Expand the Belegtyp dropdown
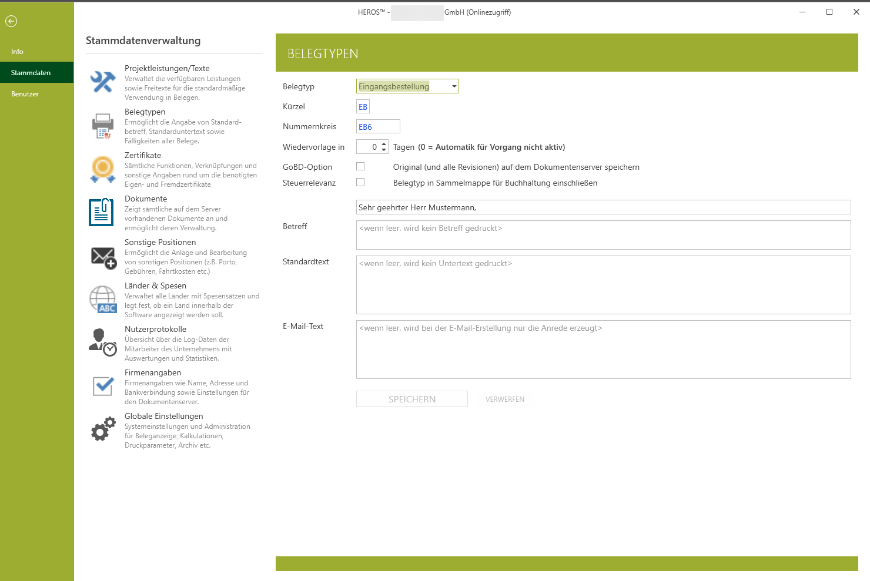The height and width of the screenshot is (581, 870). (x=454, y=86)
